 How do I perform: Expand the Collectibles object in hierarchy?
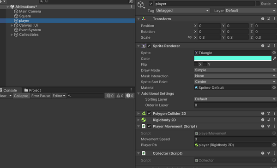coord(12,35)
